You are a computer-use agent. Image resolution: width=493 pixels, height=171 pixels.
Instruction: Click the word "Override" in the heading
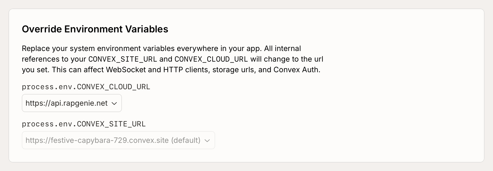click(x=42, y=29)
